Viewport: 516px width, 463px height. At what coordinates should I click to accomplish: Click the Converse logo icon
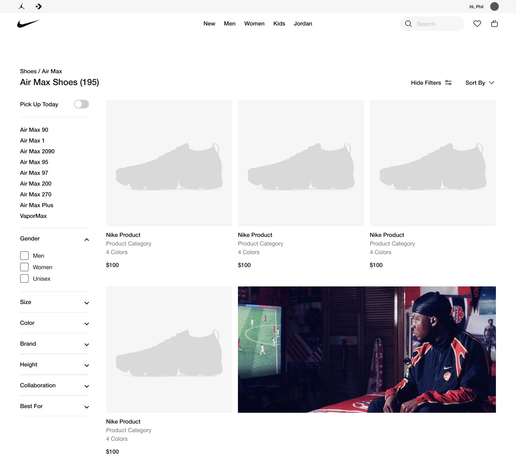pyautogui.click(x=39, y=6)
